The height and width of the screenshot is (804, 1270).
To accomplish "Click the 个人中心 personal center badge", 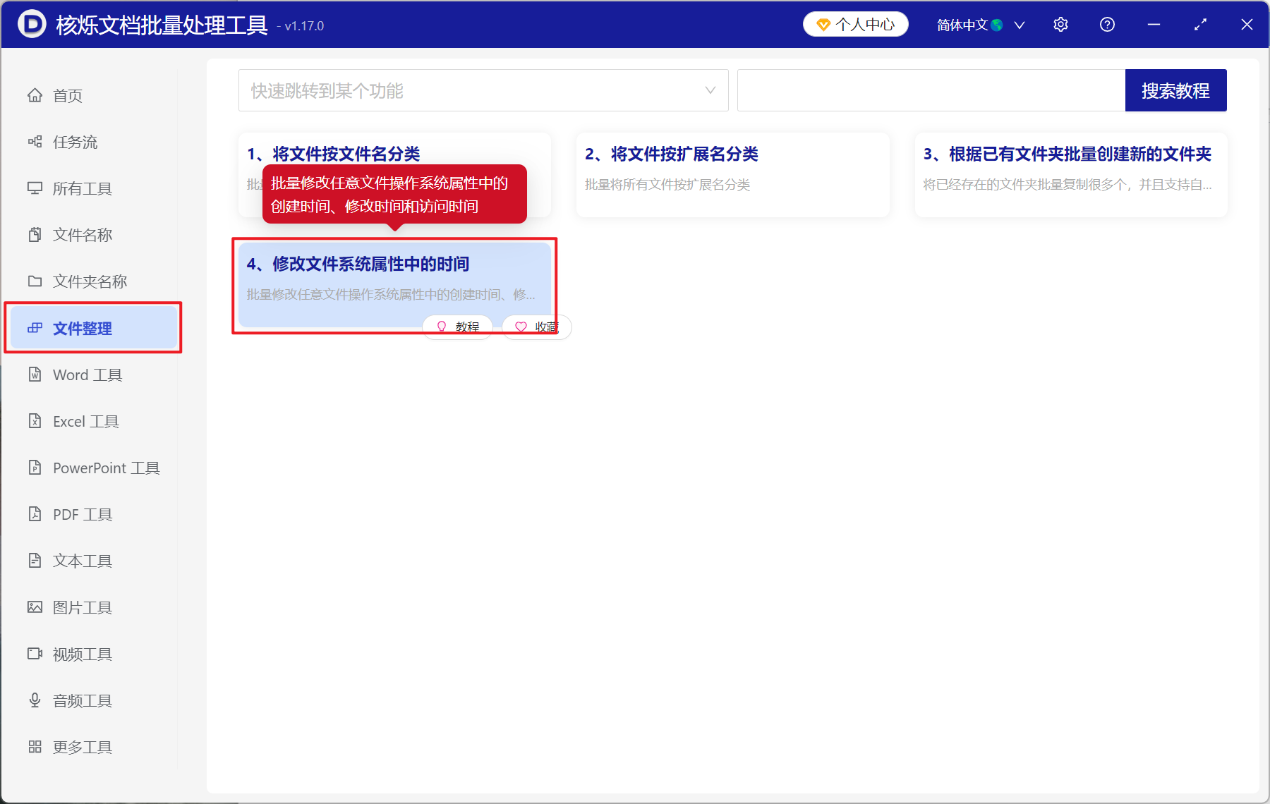I will pos(855,24).
